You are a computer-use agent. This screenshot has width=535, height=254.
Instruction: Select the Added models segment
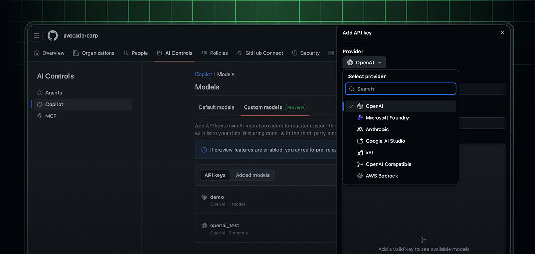pyautogui.click(x=253, y=175)
